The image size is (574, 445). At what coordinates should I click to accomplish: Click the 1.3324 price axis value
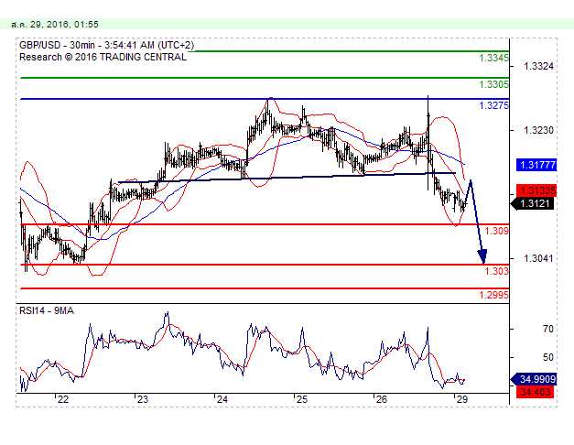pos(538,66)
